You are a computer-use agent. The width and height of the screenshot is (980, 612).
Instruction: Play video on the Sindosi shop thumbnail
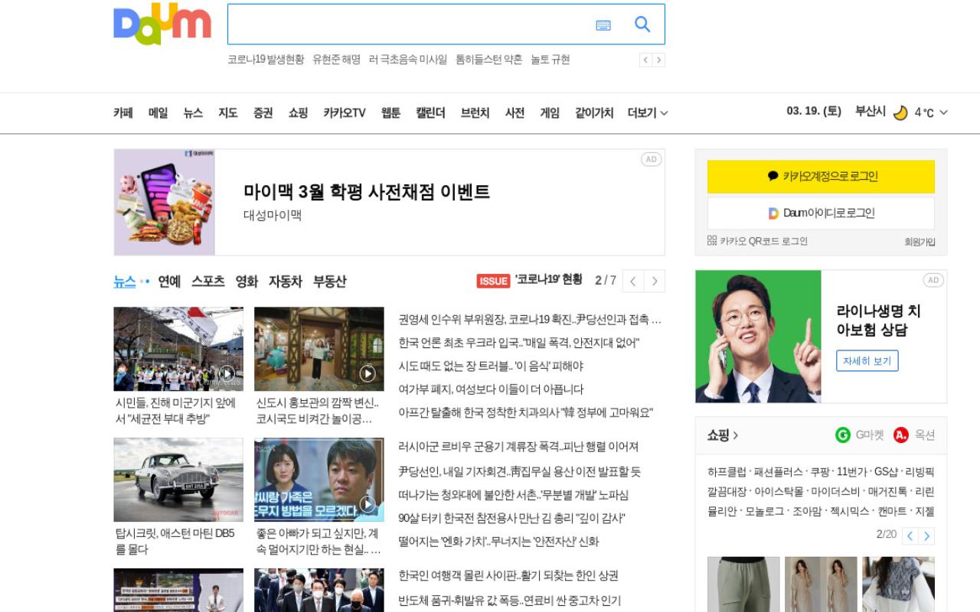(367, 373)
